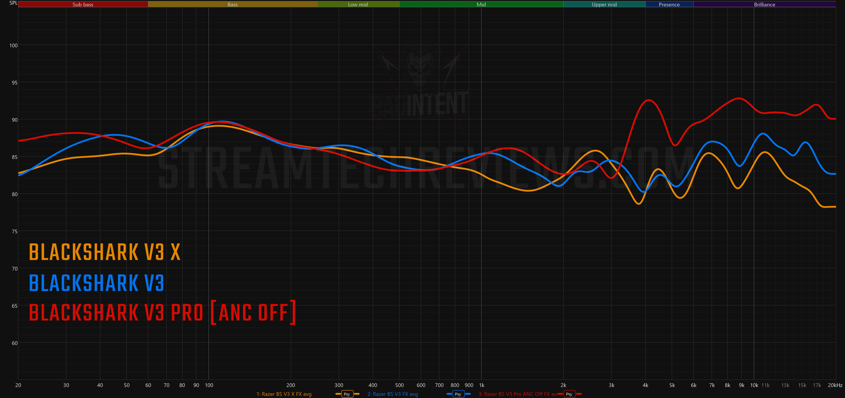Select the Razer BS V3 X FX avg legend entry
The height and width of the screenshot is (398, 845).
click(284, 394)
